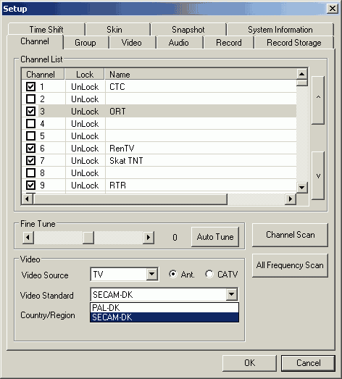Collapse the Video Standard dropdown arrow
This screenshot has width=342, height=379.
click(232, 294)
